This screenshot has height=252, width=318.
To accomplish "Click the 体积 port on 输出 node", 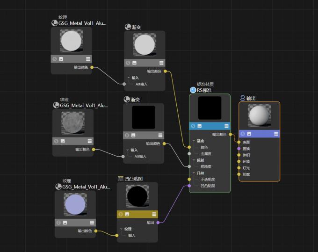I will (239, 155).
